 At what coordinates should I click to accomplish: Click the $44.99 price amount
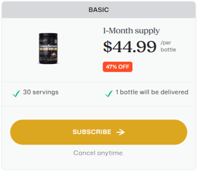pyautogui.click(x=130, y=47)
